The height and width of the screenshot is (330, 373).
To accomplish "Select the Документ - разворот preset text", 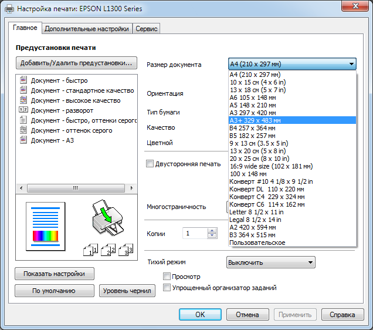I will click(62, 110).
